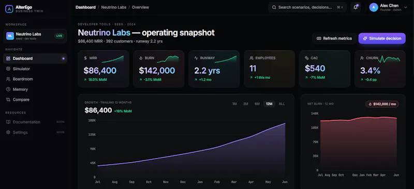The width and height of the screenshot is (414, 189).
Task: Click the $142,000 burn value
Action: [157, 71]
